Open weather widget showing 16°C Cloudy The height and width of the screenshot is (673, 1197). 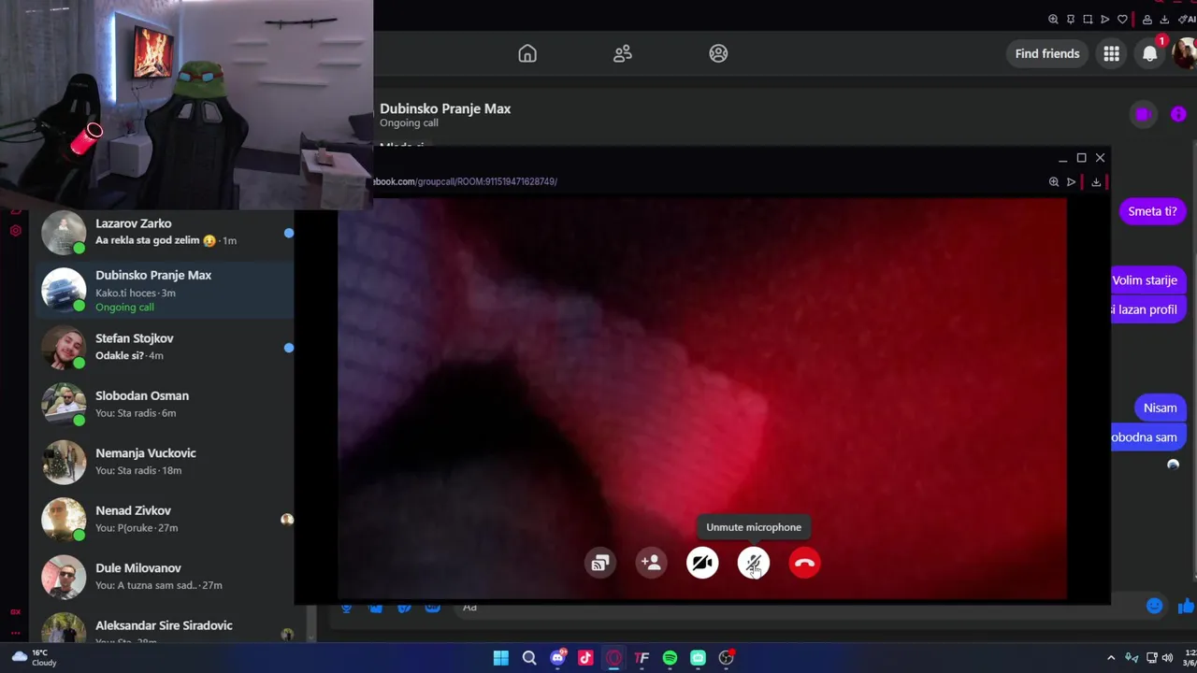pyautogui.click(x=33, y=658)
